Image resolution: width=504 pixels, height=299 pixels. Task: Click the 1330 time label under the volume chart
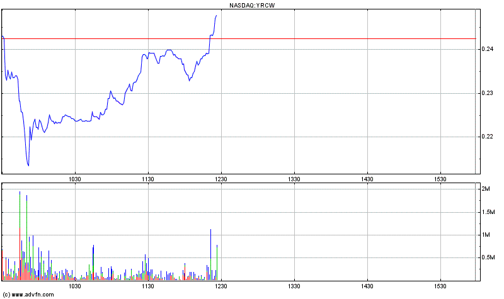coord(294,286)
